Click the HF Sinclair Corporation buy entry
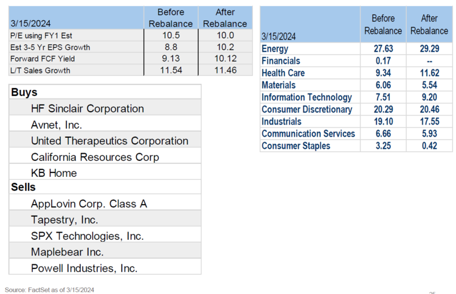Viewport: 456px width, 294px height. pyautogui.click(x=87, y=109)
